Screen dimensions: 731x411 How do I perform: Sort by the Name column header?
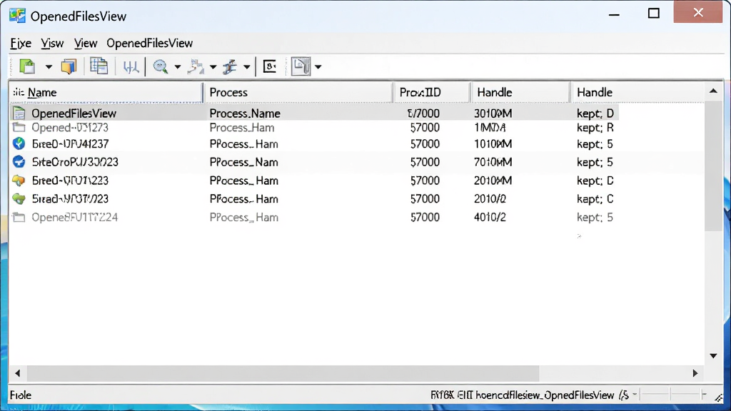pyautogui.click(x=106, y=92)
